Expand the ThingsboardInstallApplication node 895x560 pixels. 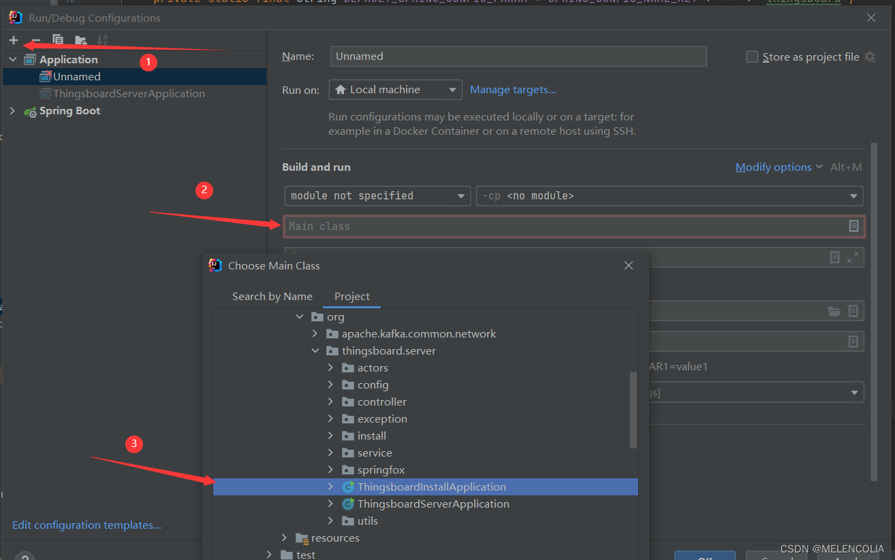[x=330, y=487]
